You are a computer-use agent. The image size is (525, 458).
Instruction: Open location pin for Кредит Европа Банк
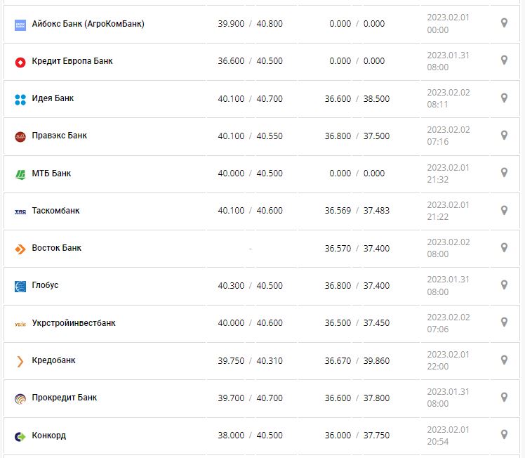[503, 60]
